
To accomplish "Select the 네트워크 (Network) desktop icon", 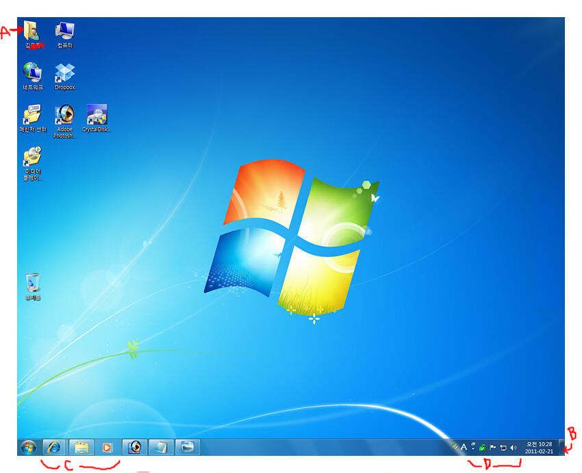I will (32, 73).
